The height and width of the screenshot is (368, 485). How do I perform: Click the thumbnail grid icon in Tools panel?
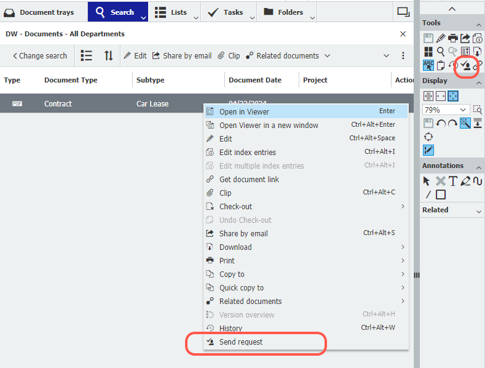click(428, 52)
